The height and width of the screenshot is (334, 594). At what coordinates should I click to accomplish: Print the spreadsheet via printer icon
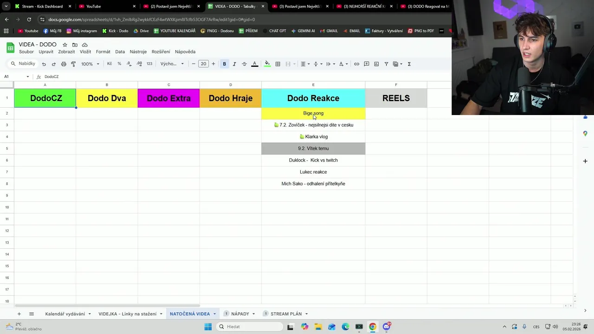(64, 64)
